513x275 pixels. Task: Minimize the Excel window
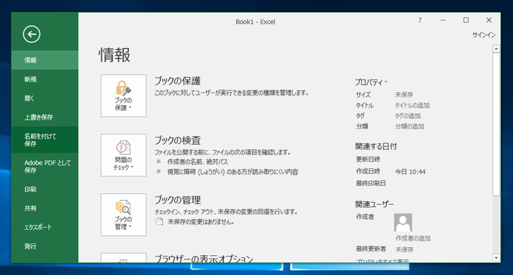click(x=443, y=20)
